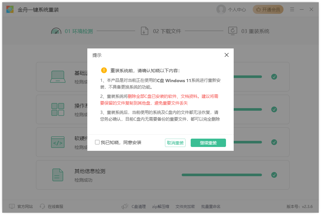Click the second row green checkmark
This screenshot has height=215, width=321.
click(274, 109)
